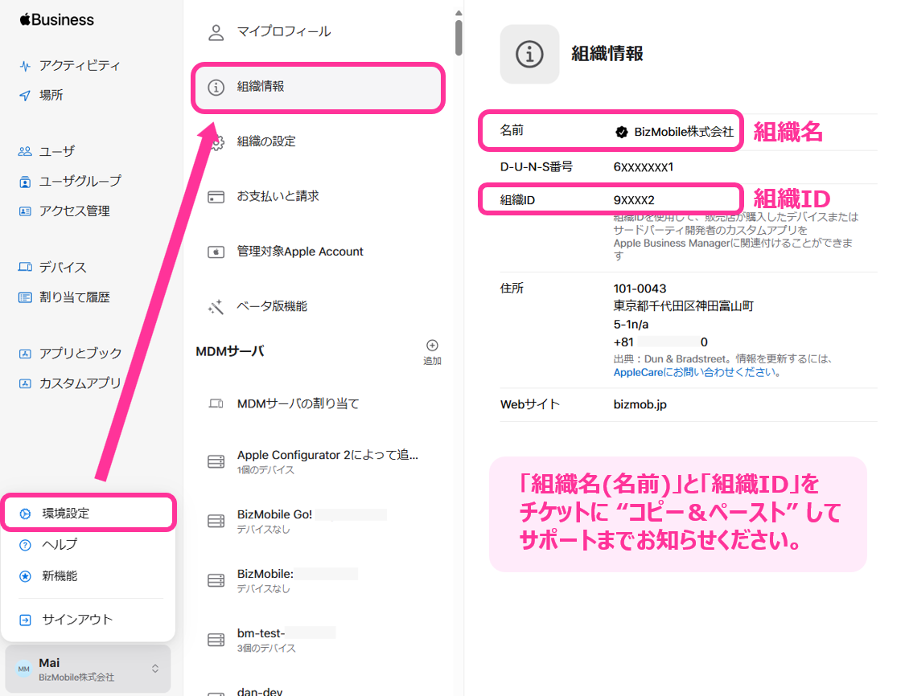Image resolution: width=905 pixels, height=696 pixels.
Task: Click the AppleCare contact link
Action: (x=638, y=372)
